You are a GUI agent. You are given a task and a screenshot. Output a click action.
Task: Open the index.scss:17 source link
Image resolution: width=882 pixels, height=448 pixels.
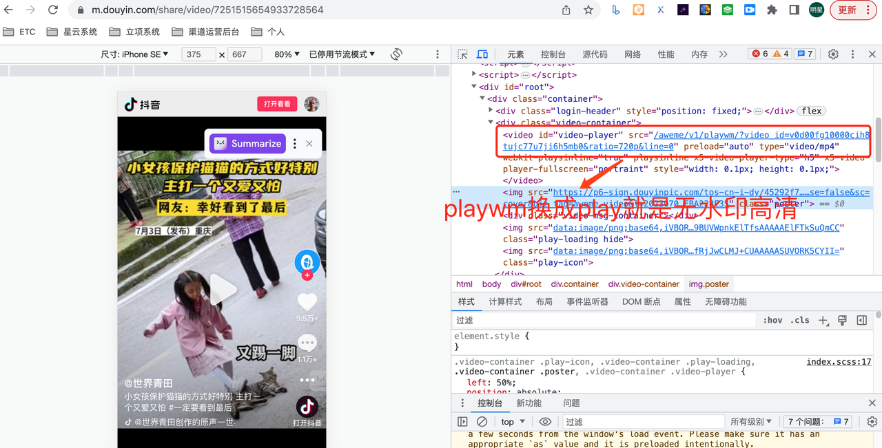point(839,361)
